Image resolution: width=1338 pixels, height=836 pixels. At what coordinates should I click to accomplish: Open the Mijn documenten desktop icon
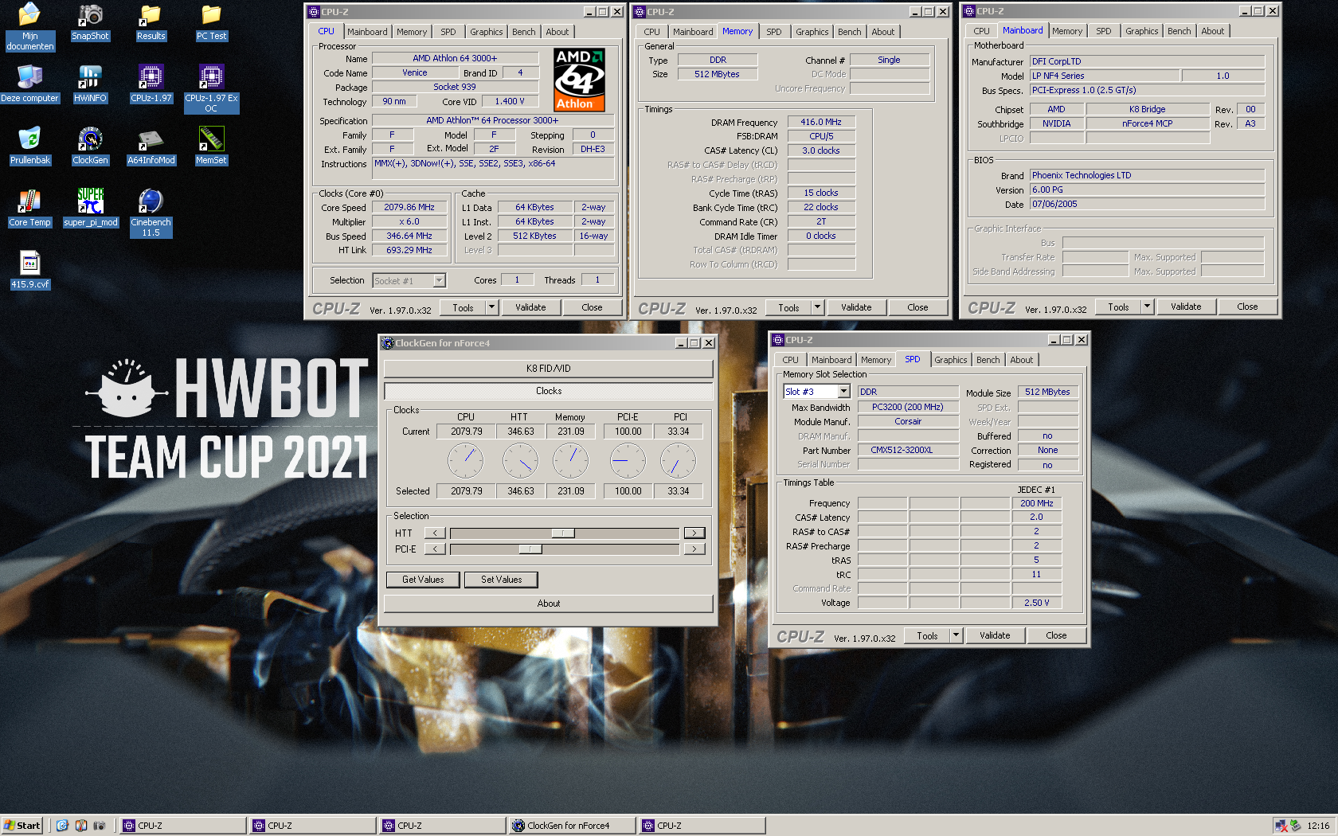pyautogui.click(x=29, y=26)
